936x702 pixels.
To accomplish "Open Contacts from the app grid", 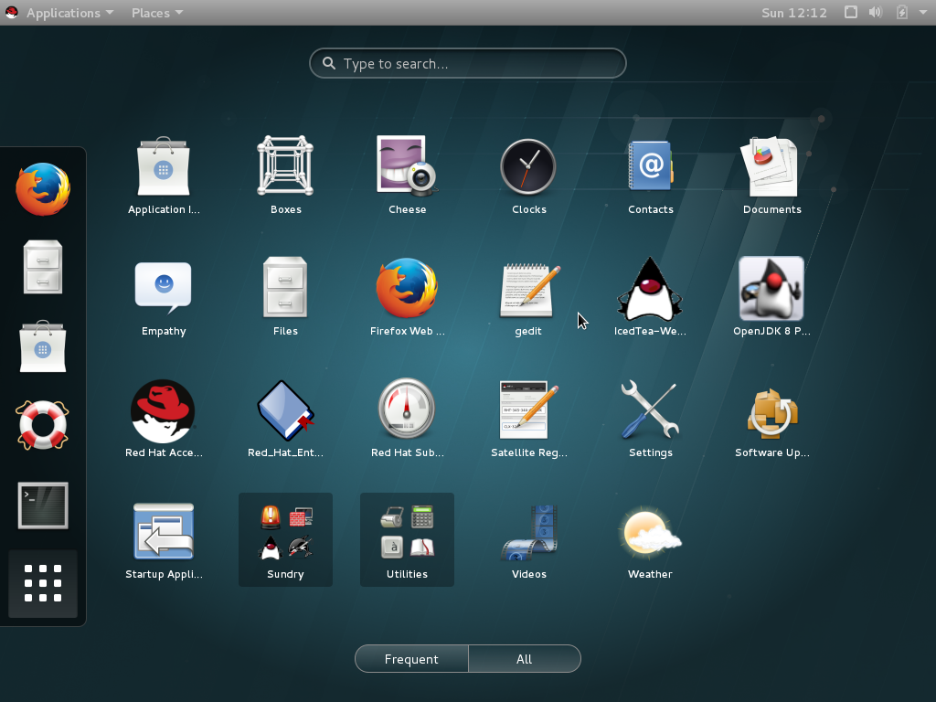I will coord(650,167).
